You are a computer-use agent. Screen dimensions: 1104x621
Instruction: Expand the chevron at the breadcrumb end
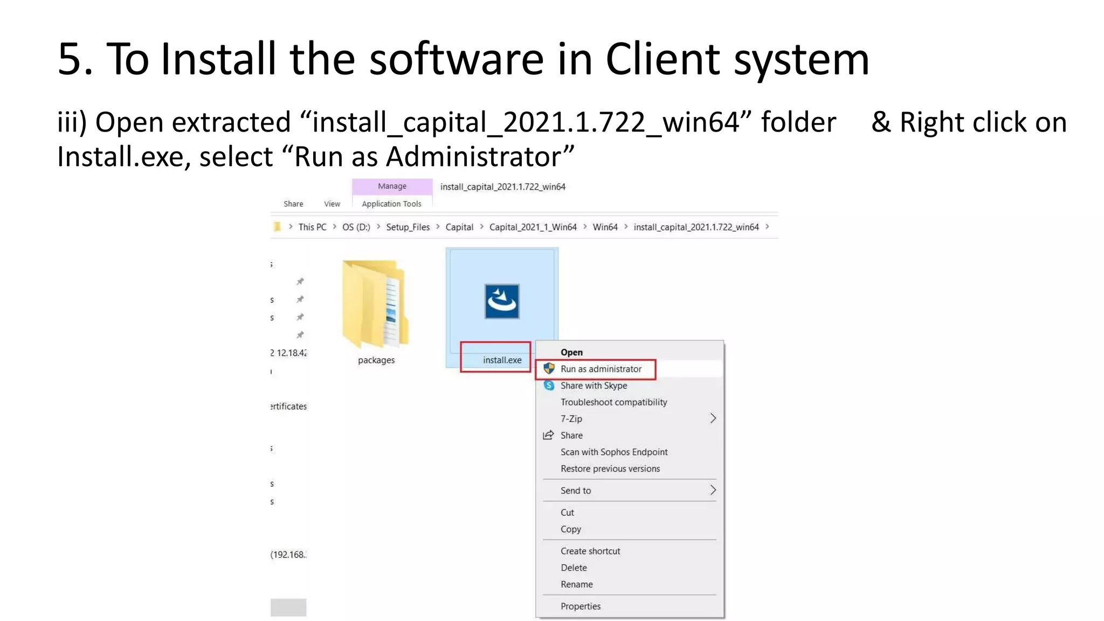tap(767, 226)
